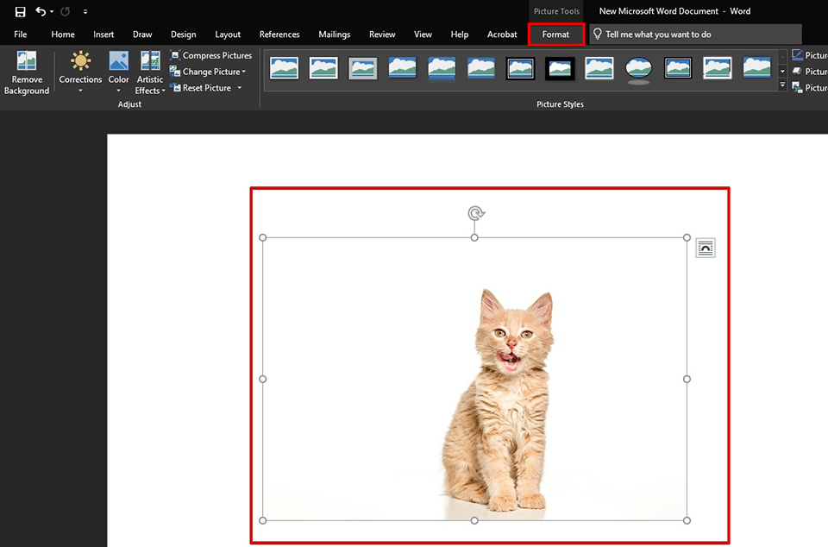Open the File menu
828x547 pixels.
21,35
